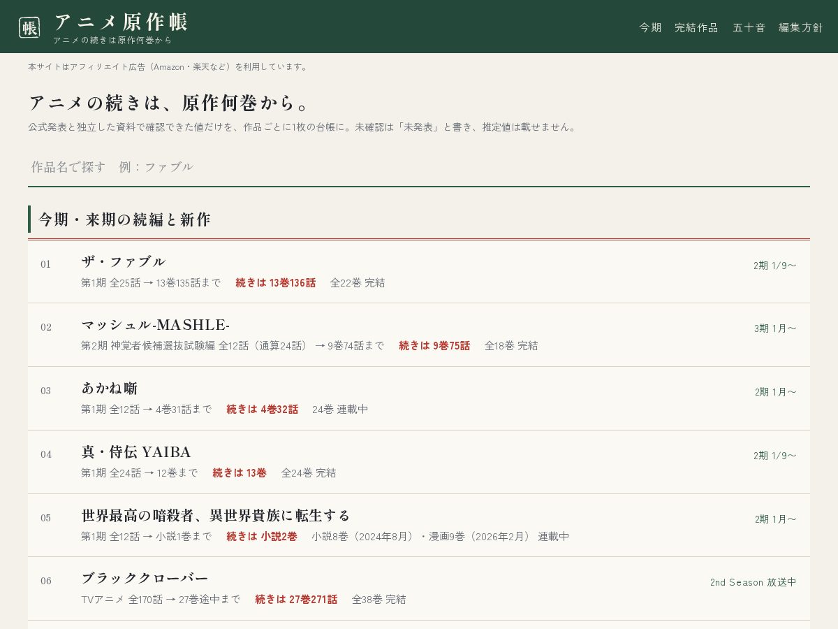Click the text 続きは 13巻 for YAIBA

240,473
